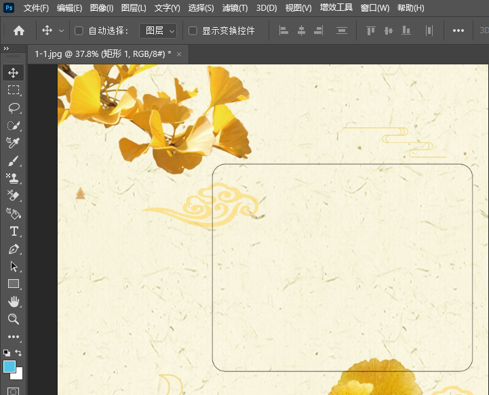Open the 选择(S) menu
This screenshot has width=489, height=395.
click(x=201, y=7)
